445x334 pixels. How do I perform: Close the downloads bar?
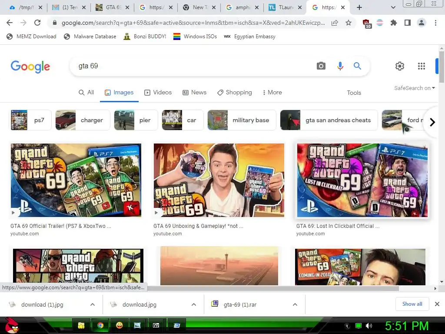click(437, 304)
